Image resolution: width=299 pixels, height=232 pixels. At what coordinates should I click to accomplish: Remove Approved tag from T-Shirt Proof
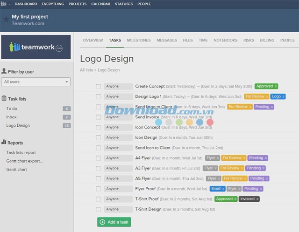coord(235,199)
